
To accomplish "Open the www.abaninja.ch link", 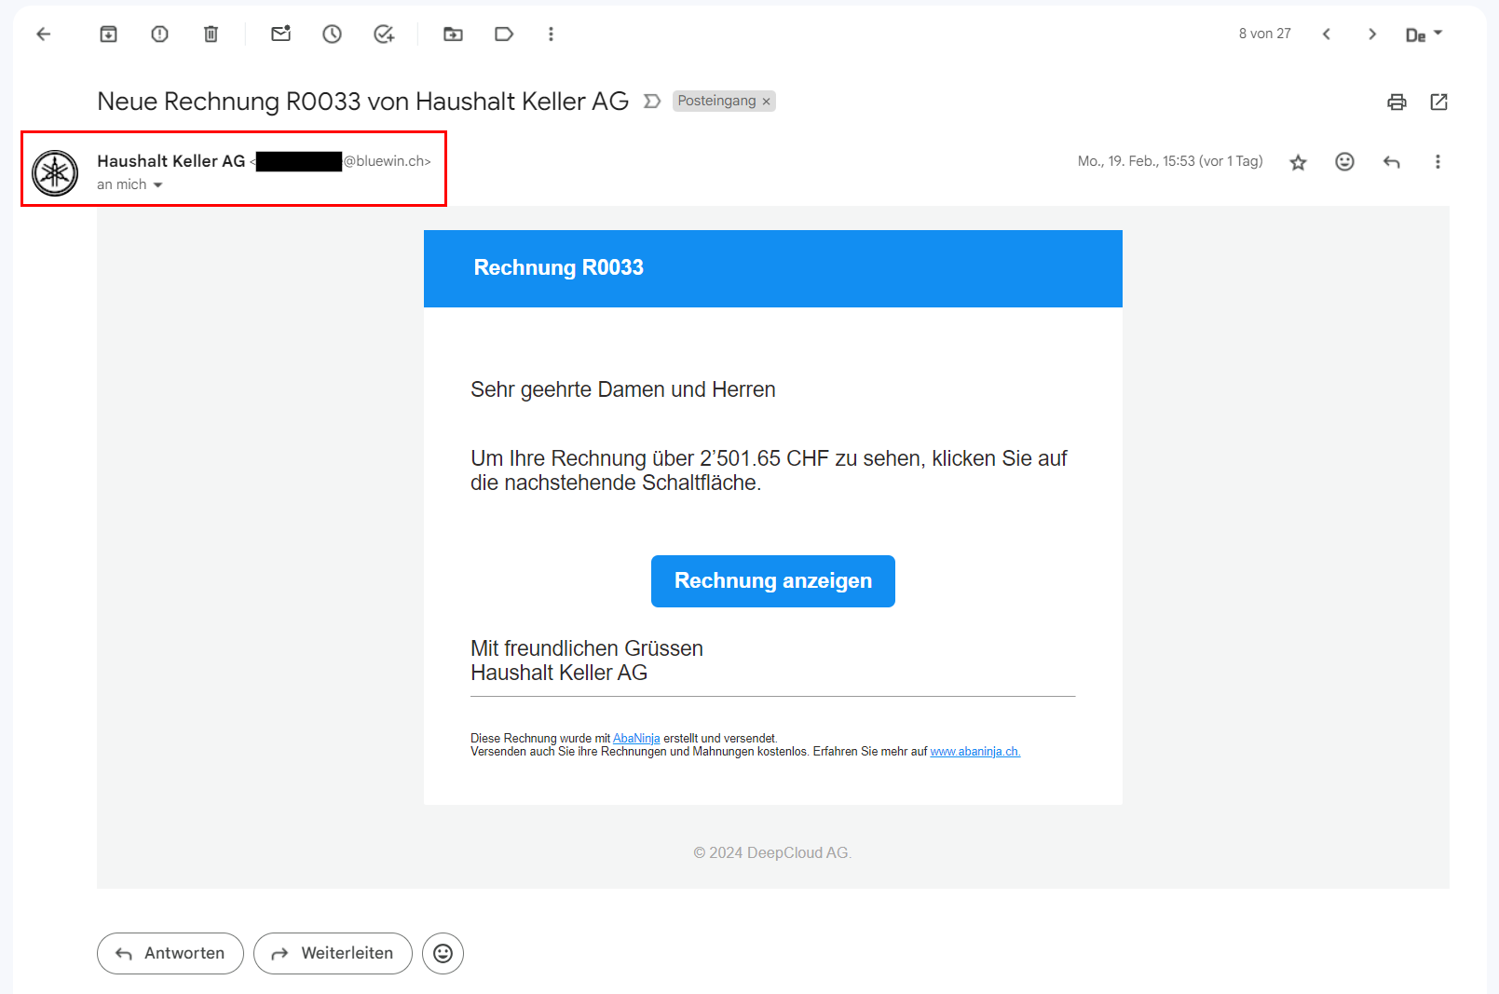I will 974,752.
